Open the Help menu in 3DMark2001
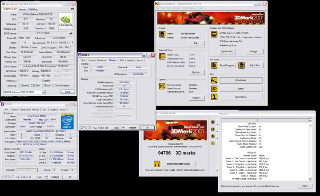This screenshot has height=196, width=320. (200, 8)
